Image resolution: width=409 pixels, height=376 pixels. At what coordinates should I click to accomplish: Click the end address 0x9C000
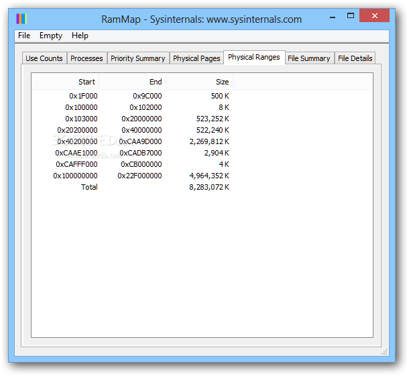pyautogui.click(x=148, y=96)
